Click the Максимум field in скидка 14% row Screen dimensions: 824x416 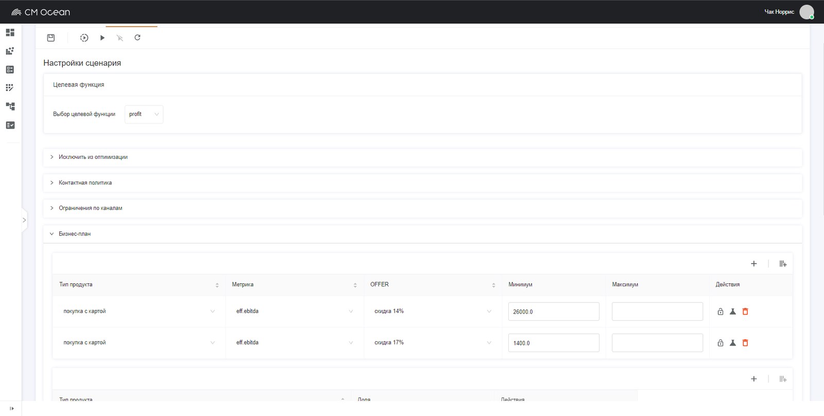coord(657,312)
